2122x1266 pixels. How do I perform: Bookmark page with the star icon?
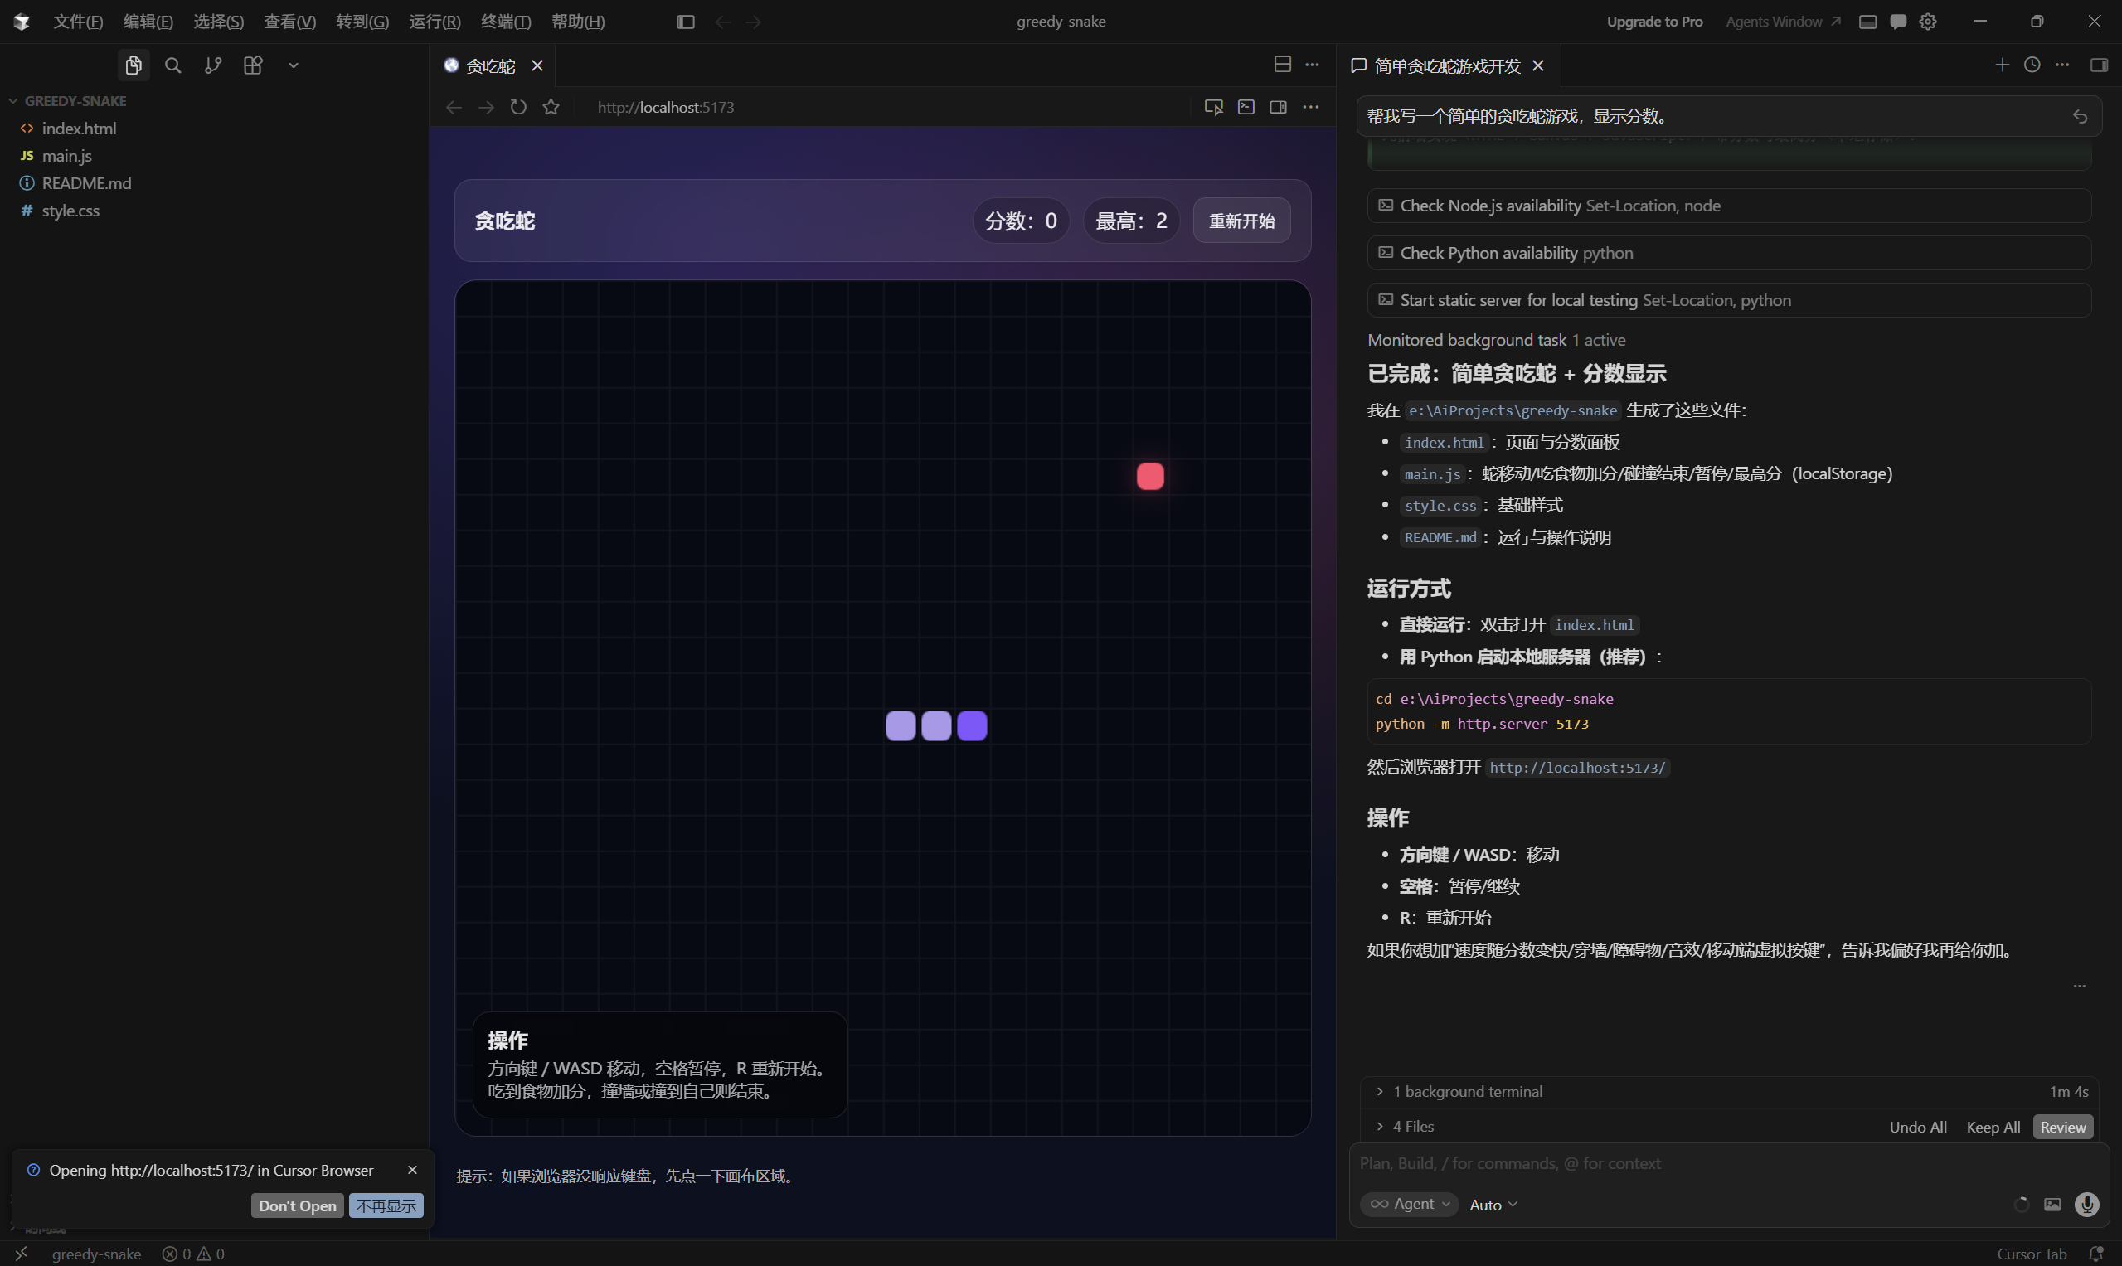551,108
